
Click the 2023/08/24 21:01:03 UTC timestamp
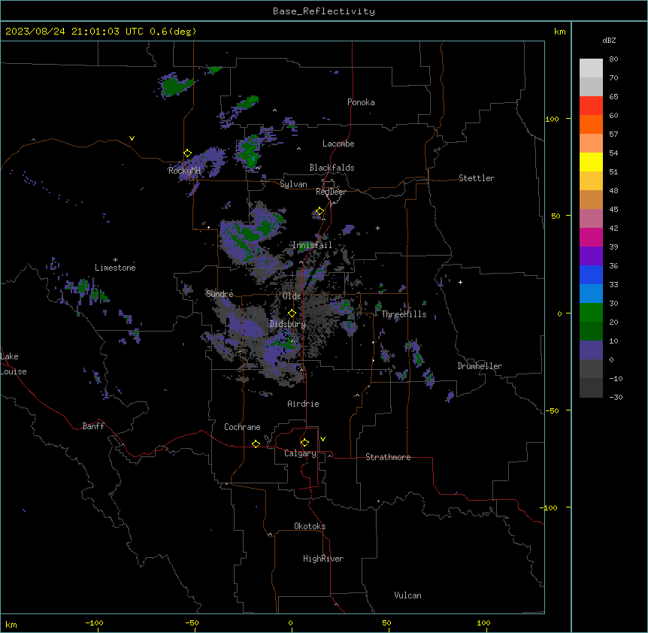pos(74,32)
